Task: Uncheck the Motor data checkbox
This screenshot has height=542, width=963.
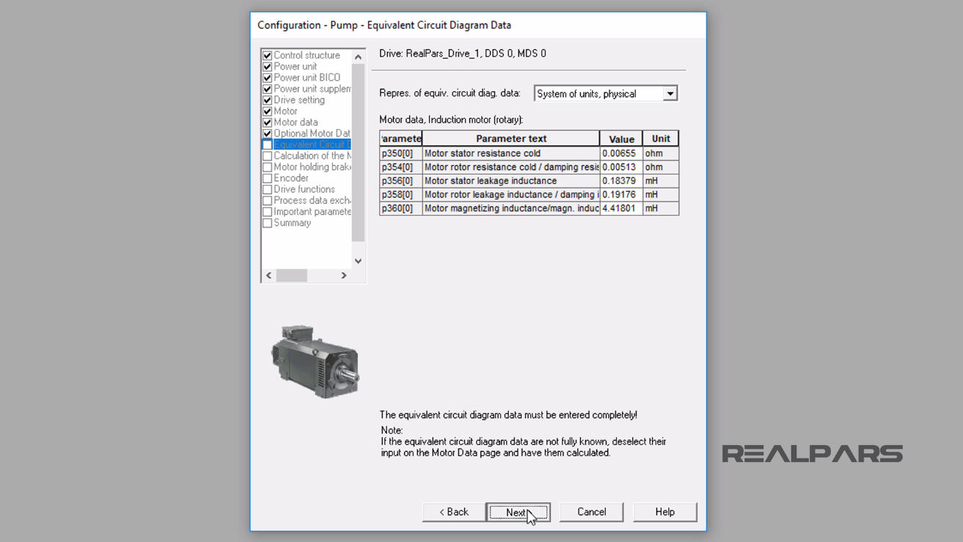Action: point(268,122)
